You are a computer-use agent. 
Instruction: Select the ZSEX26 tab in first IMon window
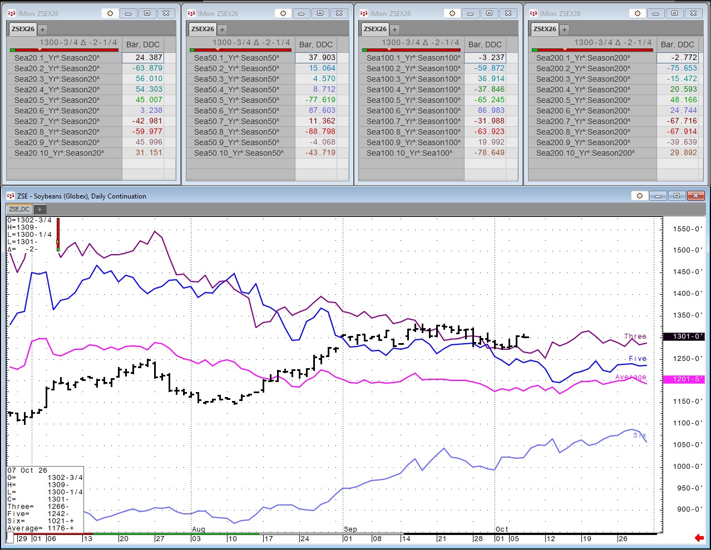pos(23,29)
